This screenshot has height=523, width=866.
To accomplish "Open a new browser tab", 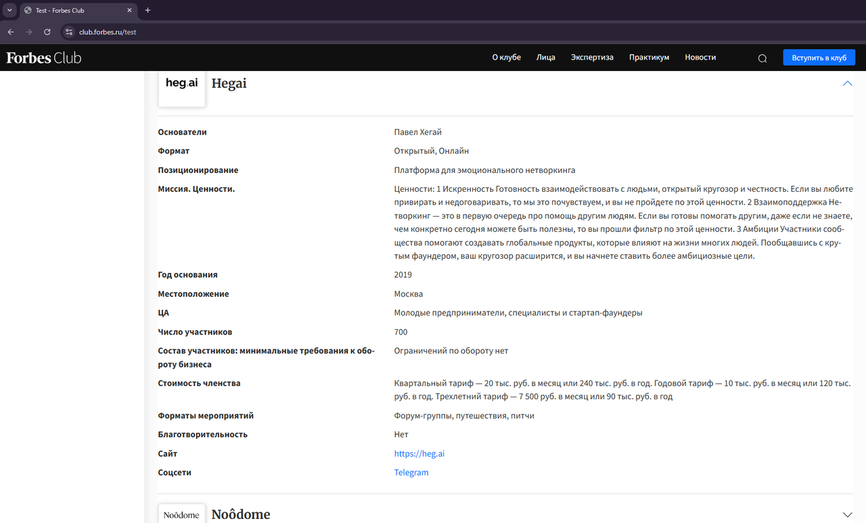I will point(147,10).
